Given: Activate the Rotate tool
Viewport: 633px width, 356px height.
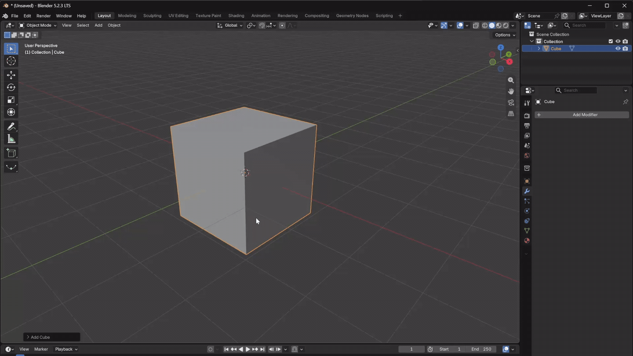Looking at the screenshot, I should [11, 87].
